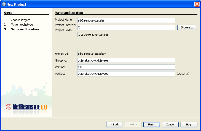Viewport: 201px width, 131px height.
Task: Click the (Optional) note beside Package
Action: click(x=183, y=74)
